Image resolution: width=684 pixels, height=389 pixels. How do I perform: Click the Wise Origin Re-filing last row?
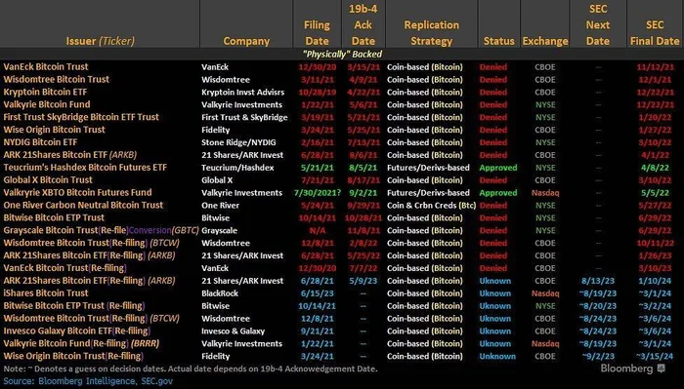tap(342, 356)
